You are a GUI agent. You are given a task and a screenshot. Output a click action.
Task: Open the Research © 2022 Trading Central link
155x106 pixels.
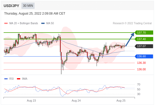[132, 23]
